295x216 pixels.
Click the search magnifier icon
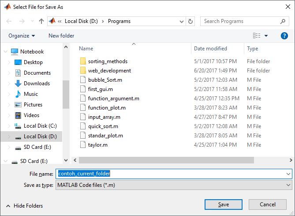pos(283,21)
